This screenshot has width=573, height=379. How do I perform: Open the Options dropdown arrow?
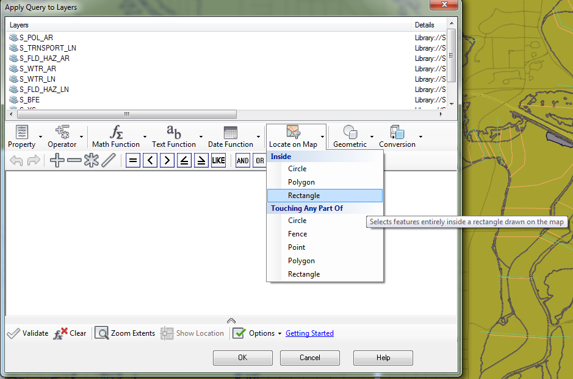coord(279,333)
